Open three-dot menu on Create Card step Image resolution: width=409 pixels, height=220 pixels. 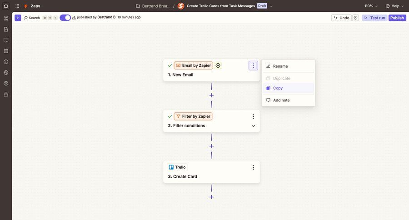coord(253,167)
